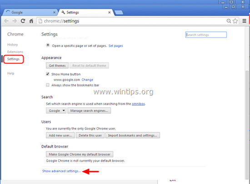The width and height of the screenshot is (250, 184).
Task: Go forward with the forward arrow
Action: [15, 21]
